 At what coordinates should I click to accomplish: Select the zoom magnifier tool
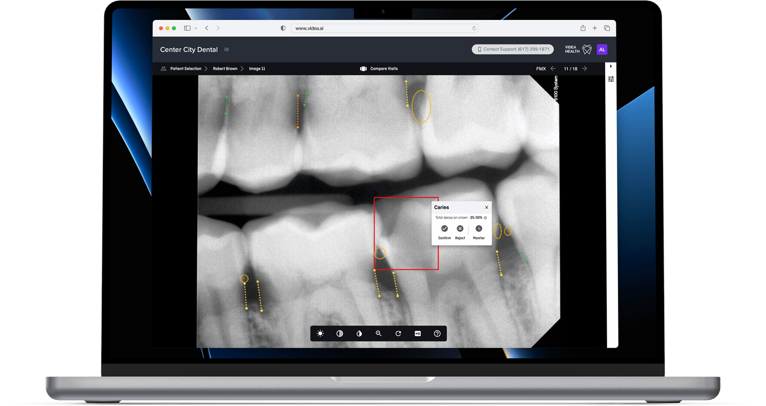[x=378, y=334]
